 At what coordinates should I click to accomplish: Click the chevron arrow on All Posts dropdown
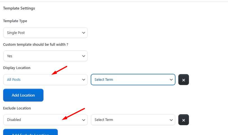click(83, 80)
